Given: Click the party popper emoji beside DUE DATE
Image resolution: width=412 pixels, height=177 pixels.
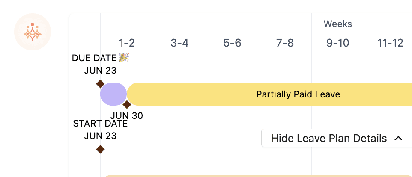Looking at the screenshot, I should click(x=124, y=58).
